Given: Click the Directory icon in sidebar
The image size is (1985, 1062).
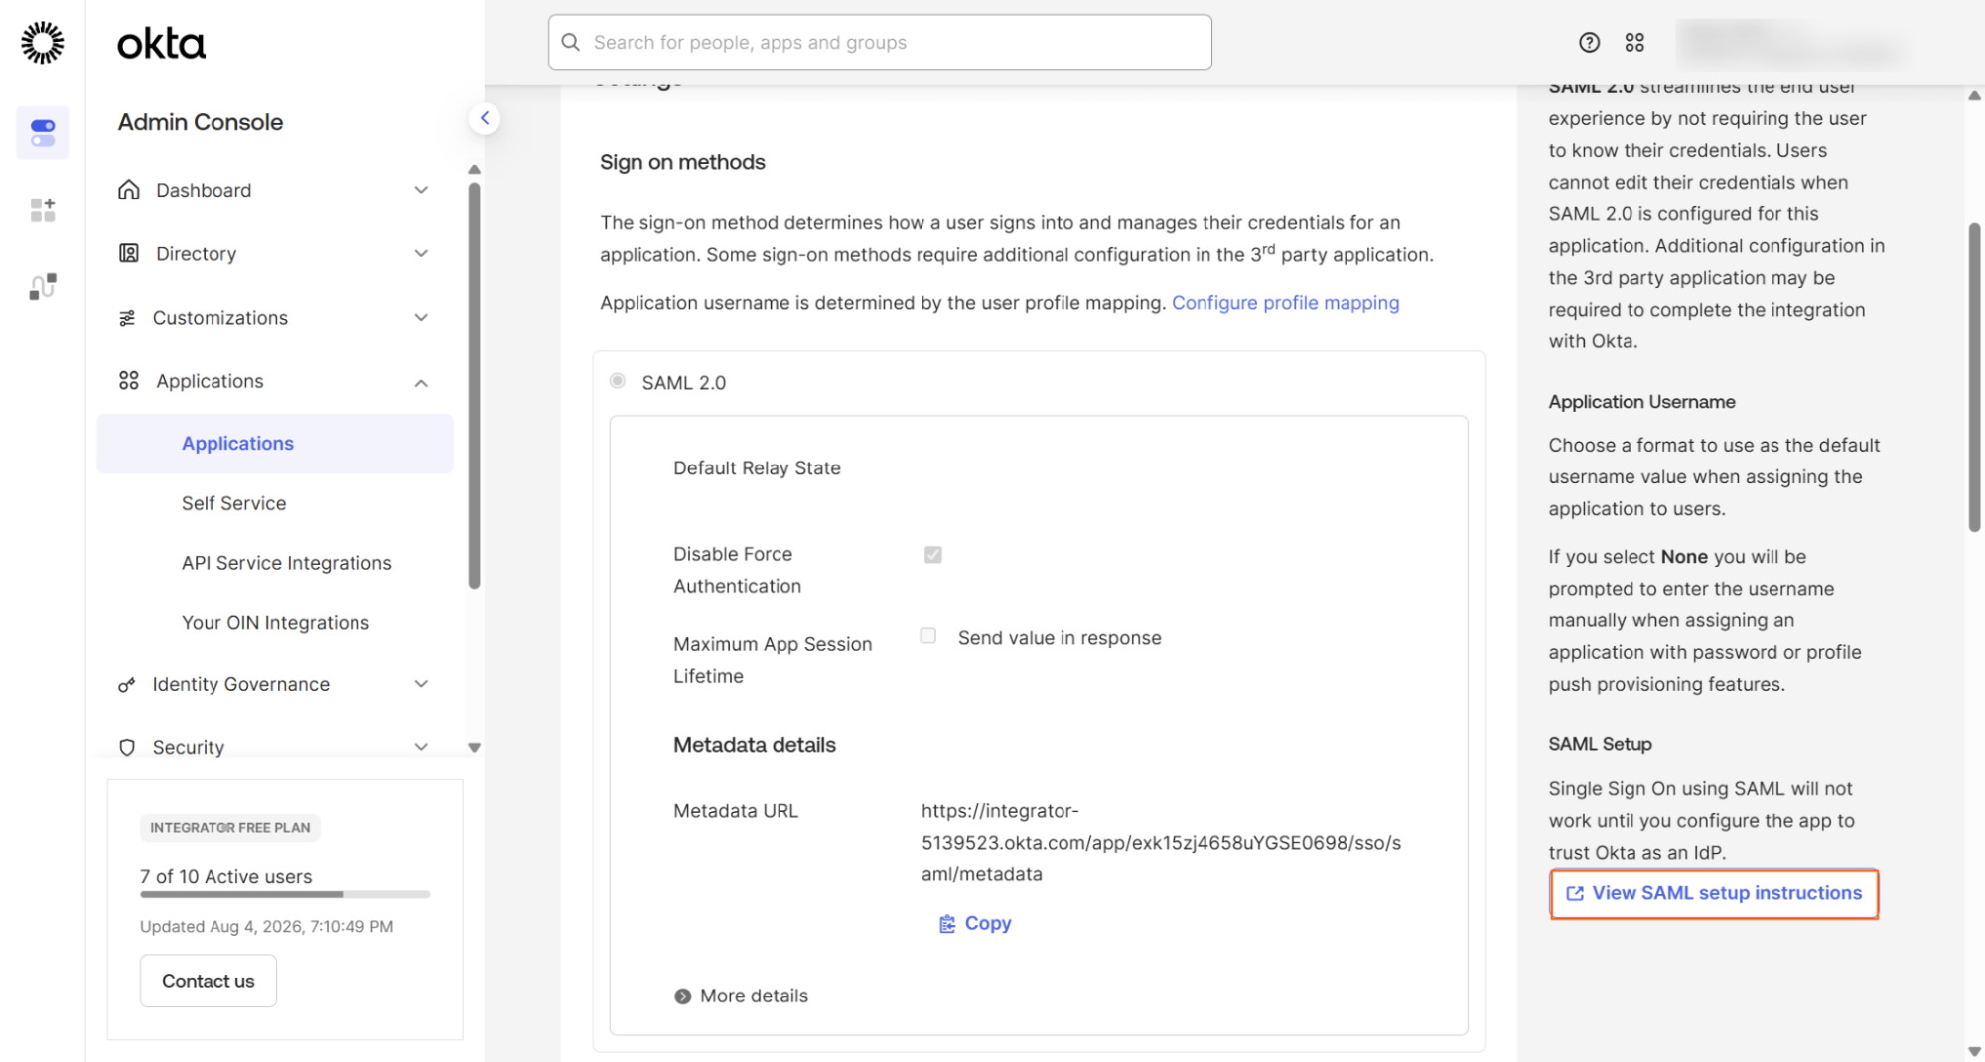Looking at the screenshot, I should (x=129, y=253).
